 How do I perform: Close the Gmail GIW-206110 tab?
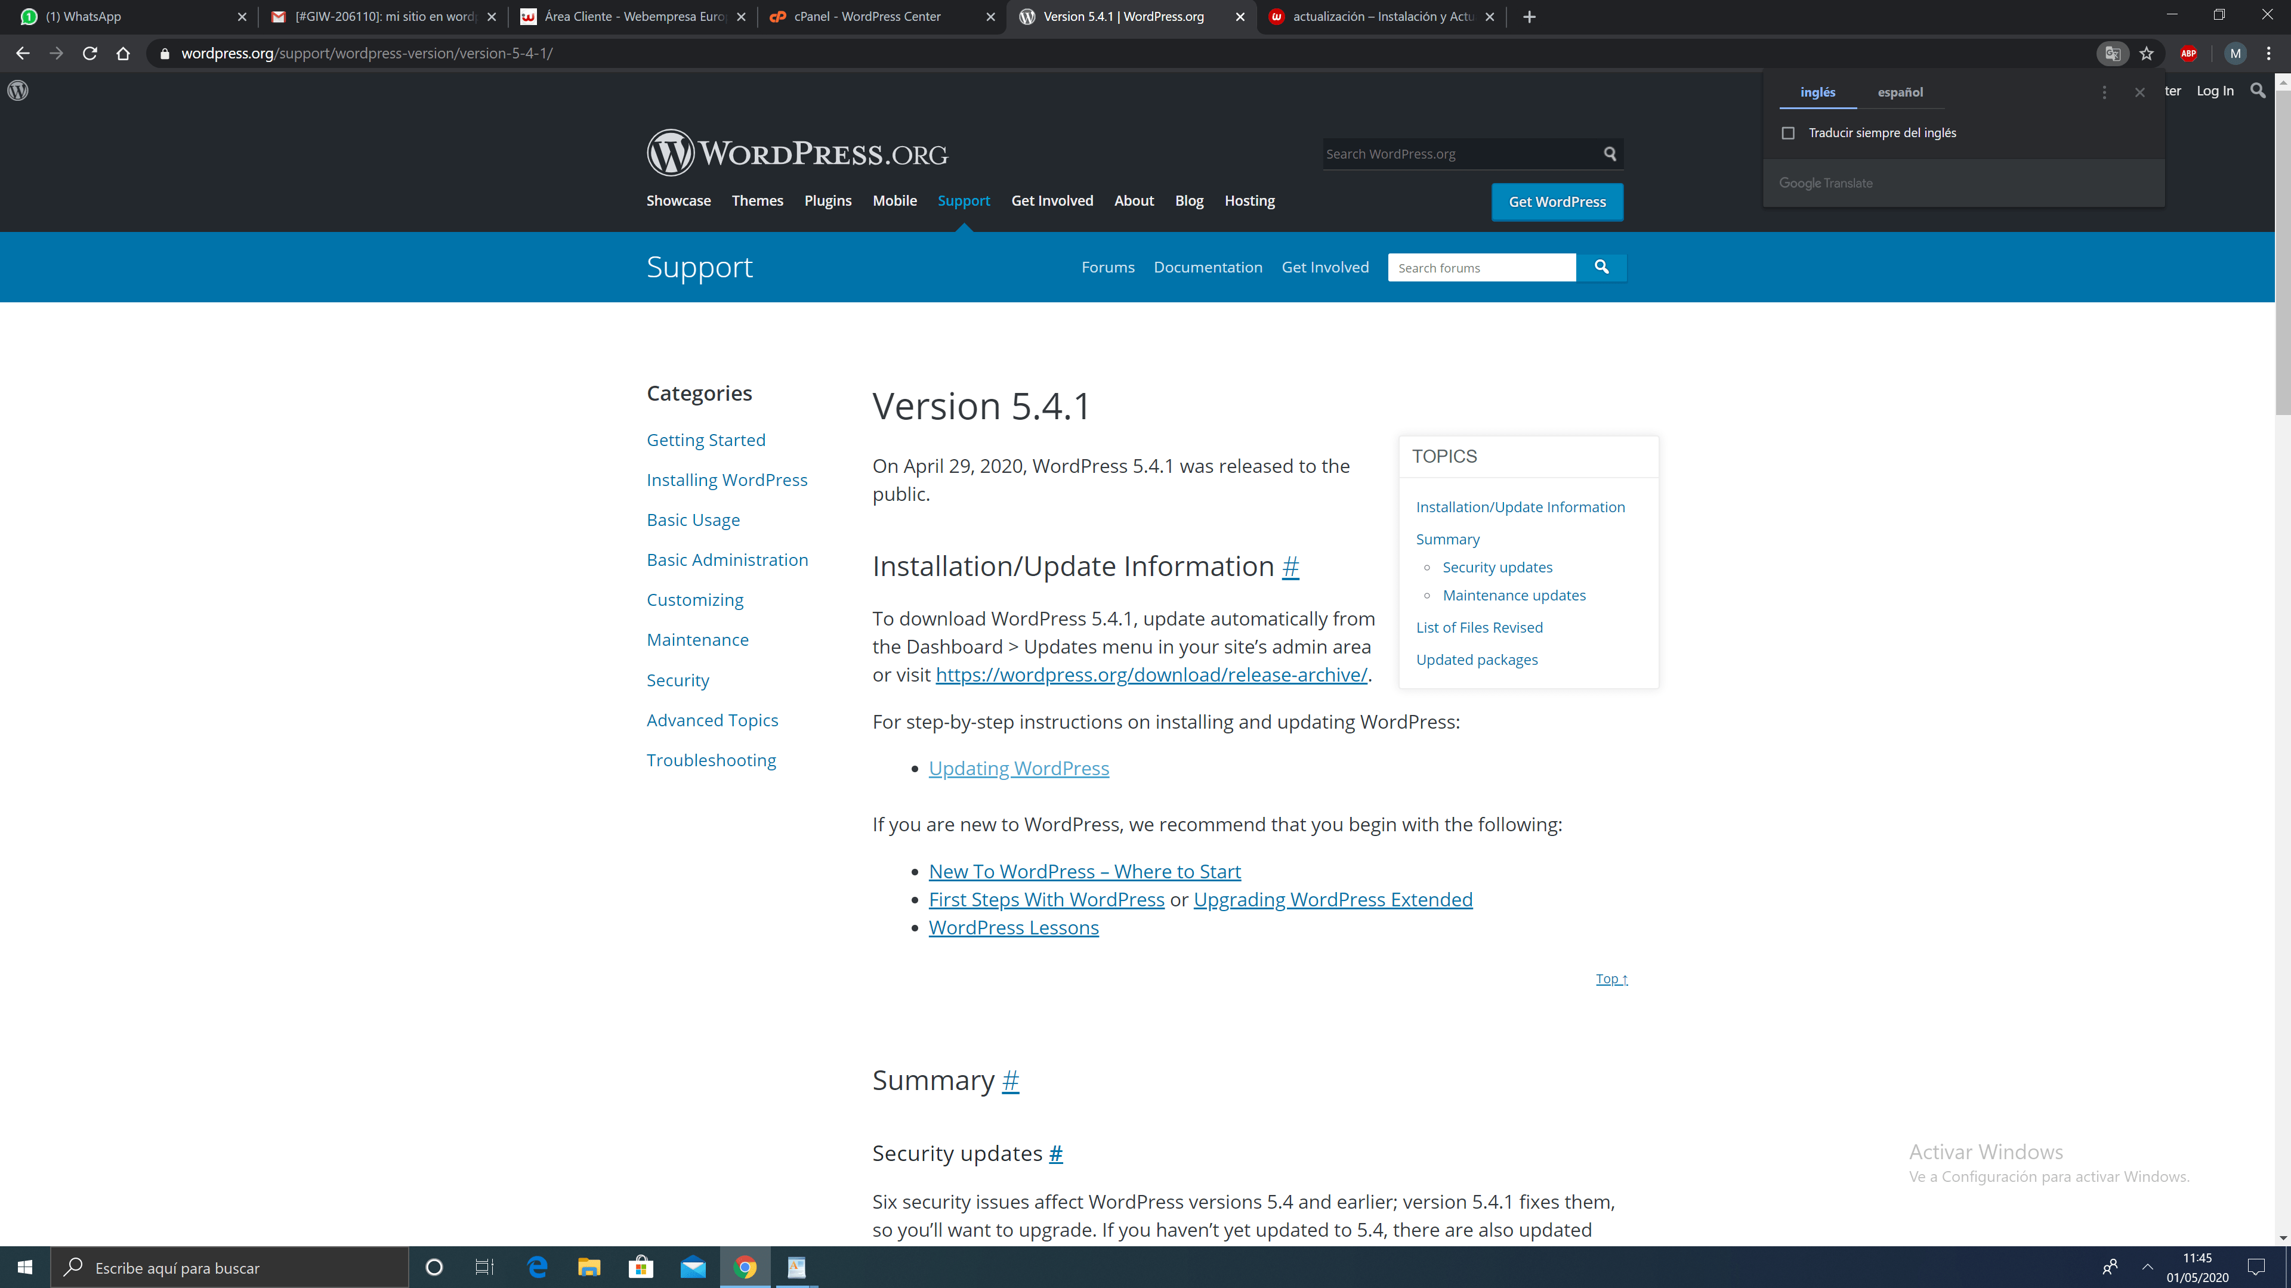click(492, 17)
